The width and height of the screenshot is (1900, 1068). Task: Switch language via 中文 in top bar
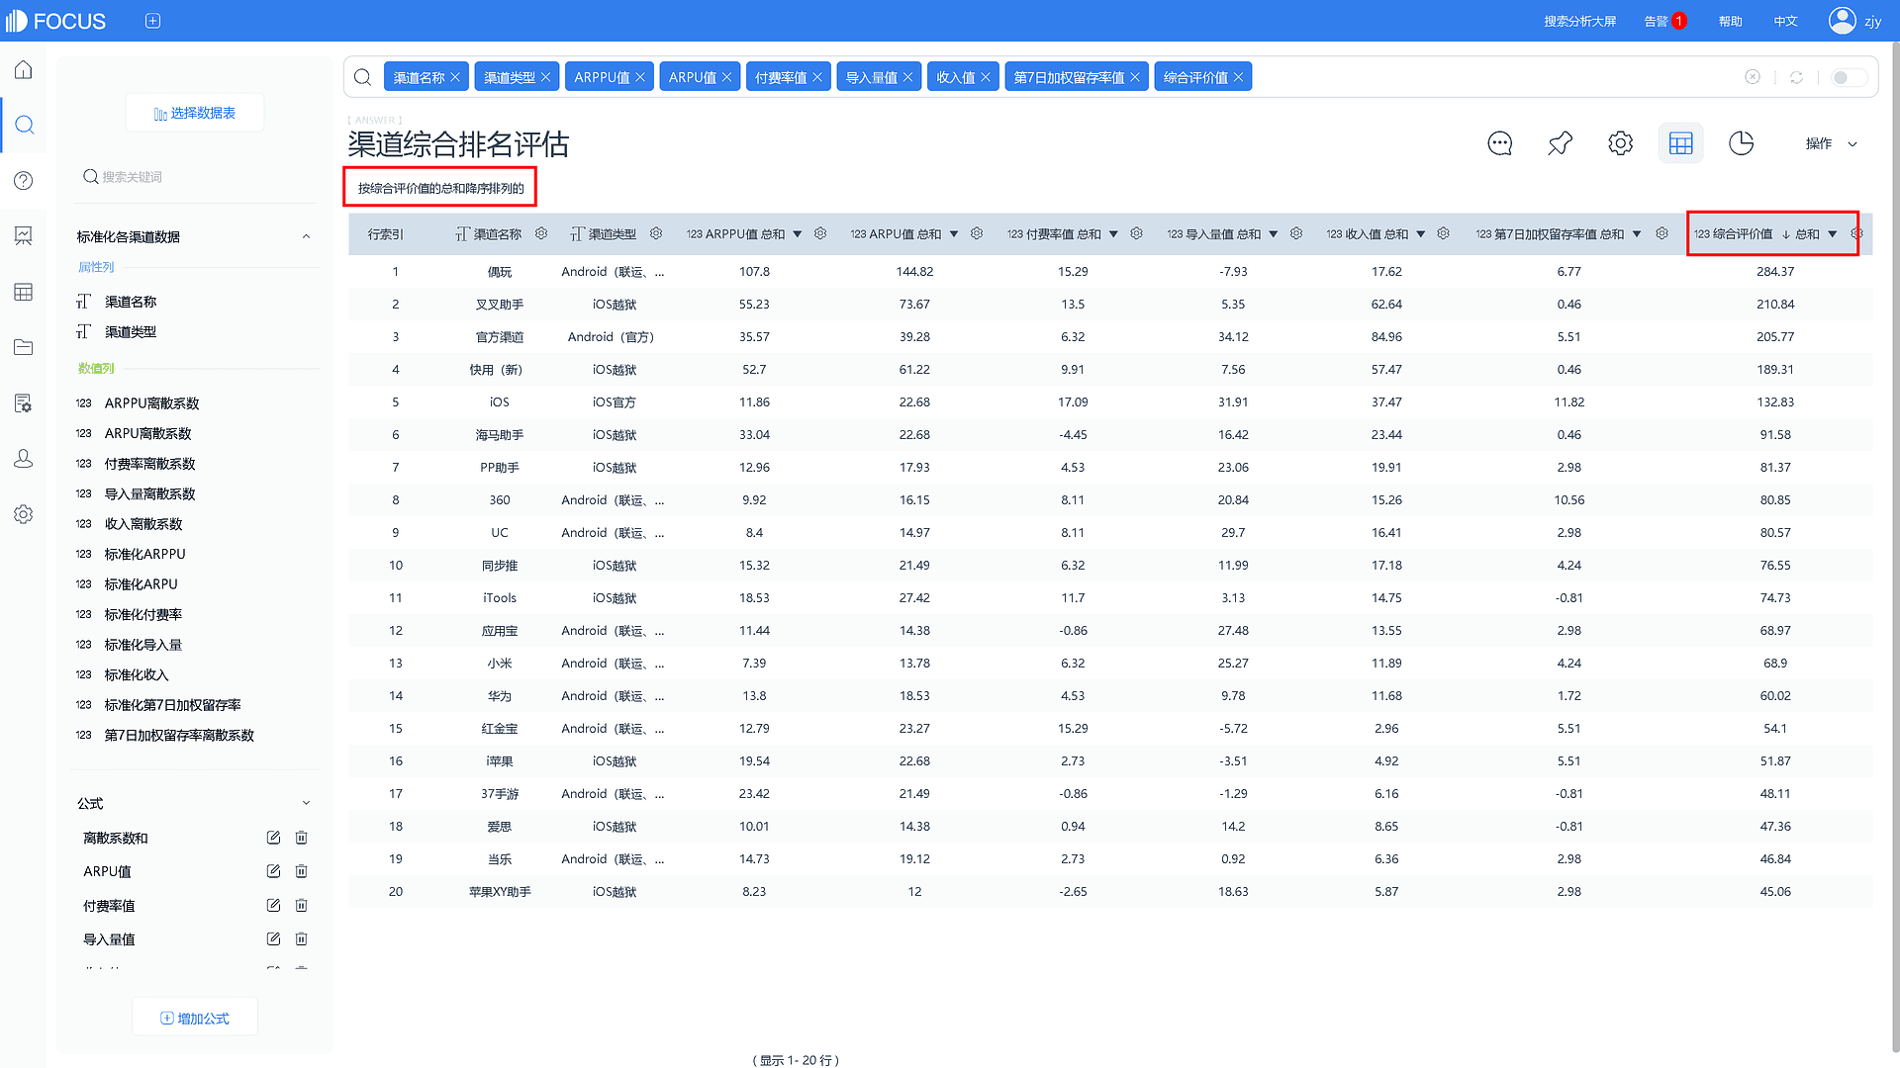click(x=1786, y=21)
